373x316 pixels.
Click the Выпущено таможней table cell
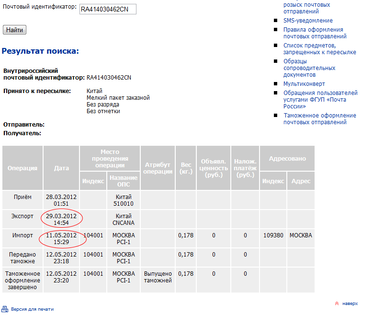tap(158, 277)
